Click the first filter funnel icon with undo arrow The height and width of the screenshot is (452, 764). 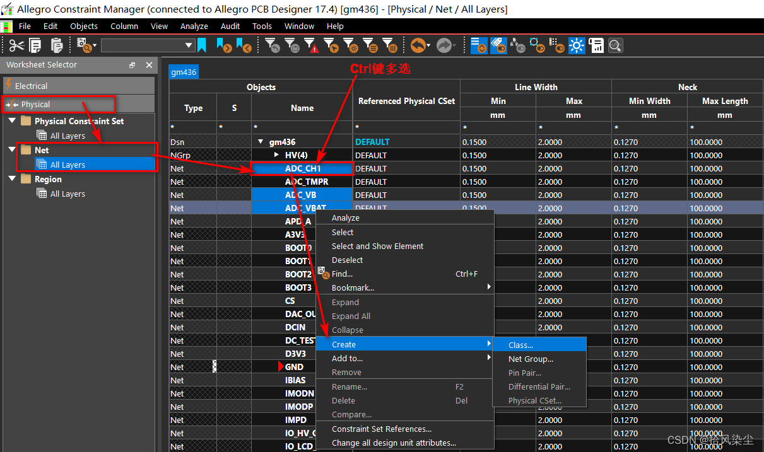(x=272, y=45)
